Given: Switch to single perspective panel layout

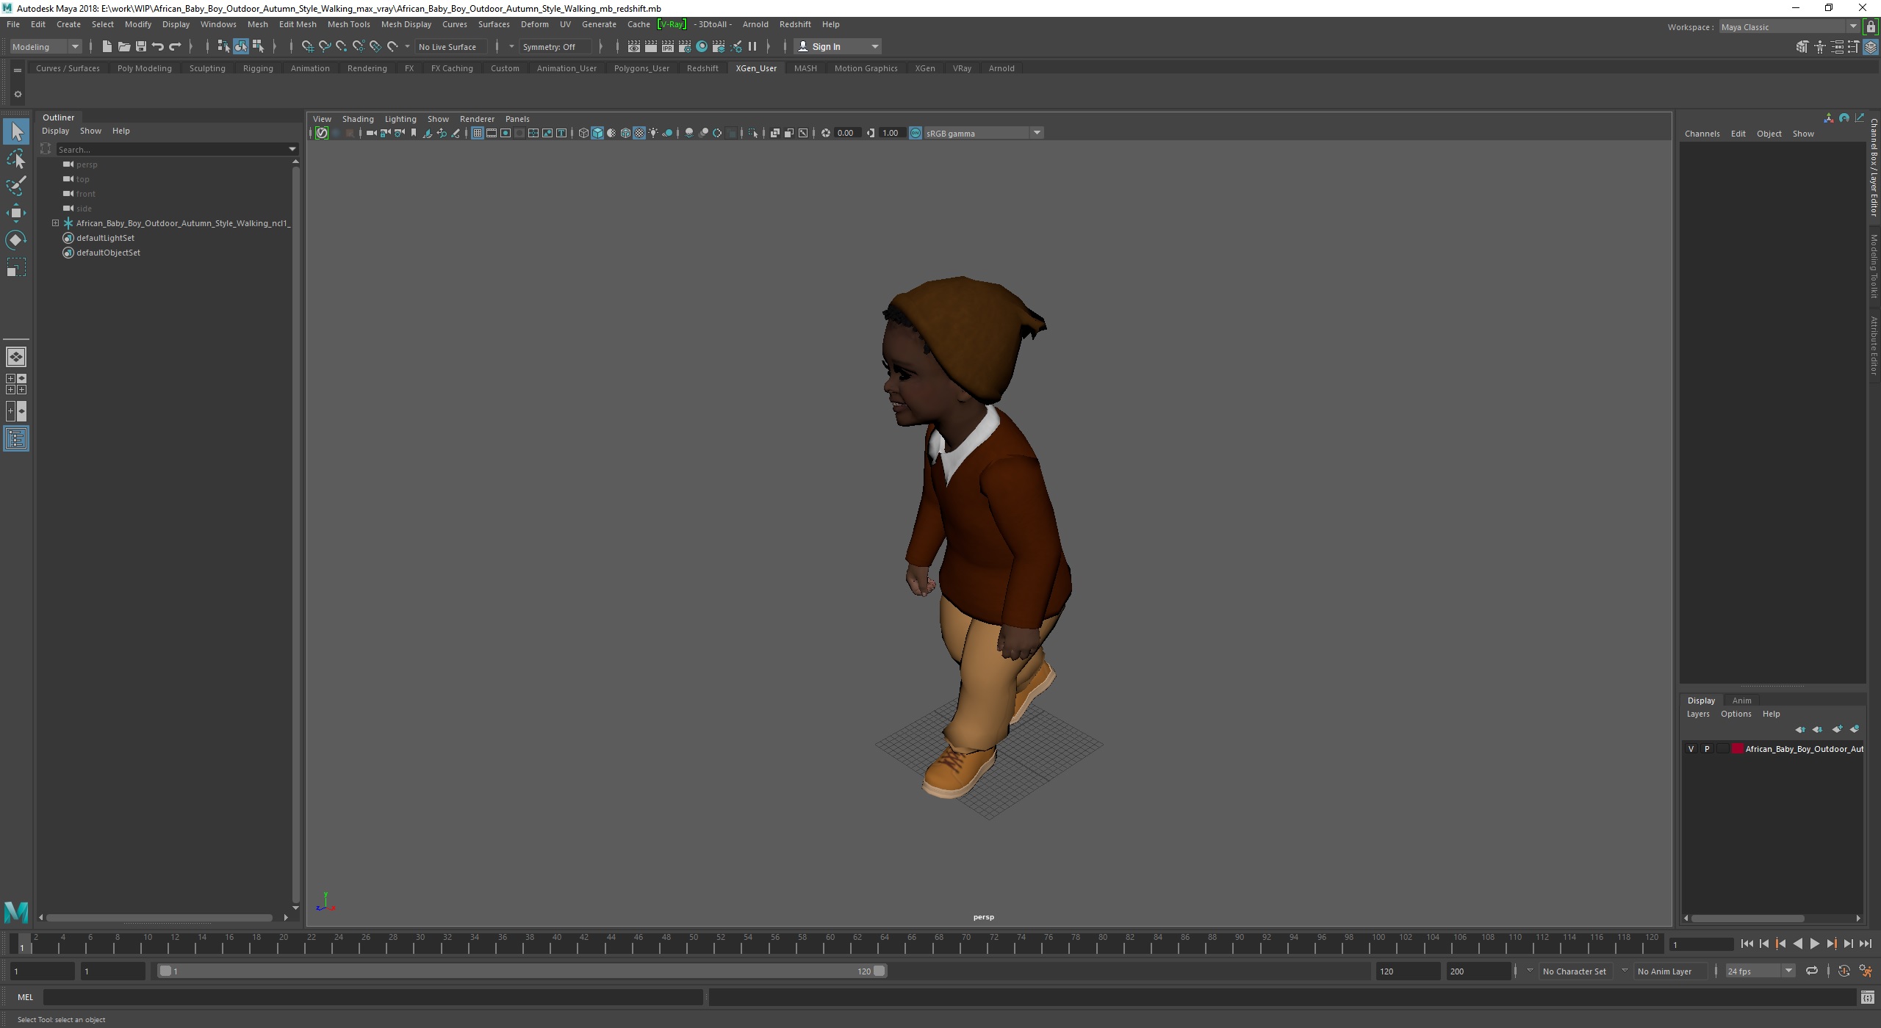Looking at the screenshot, I should (16, 357).
